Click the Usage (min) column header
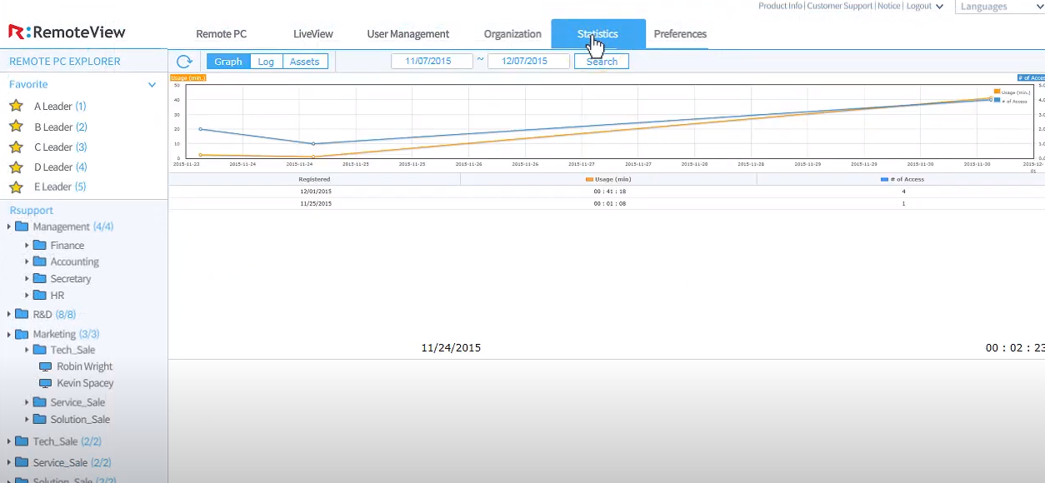Viewport: 1045px width, 483px height. (607, 179)
